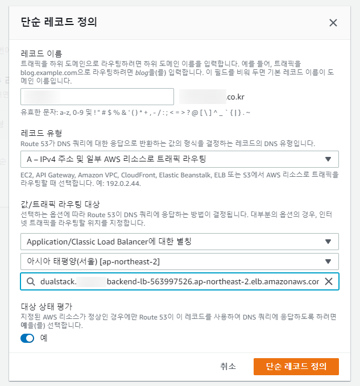The width and height of the screenshot is (360, 386).
Task: Expand the Application/Classic Load Balancer alias dropdown
Action: [179, 242]
